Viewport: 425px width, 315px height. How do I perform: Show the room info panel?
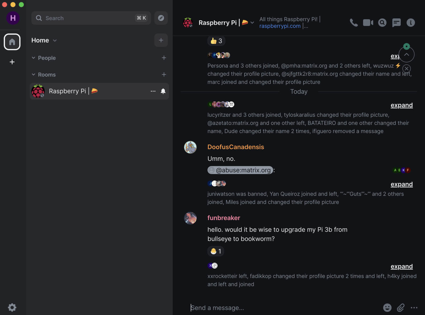click(x=411, y=23)
